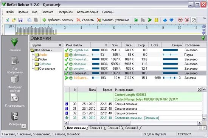
Task: Expand toolbar overflow chevron
Action: coord(205,18)
